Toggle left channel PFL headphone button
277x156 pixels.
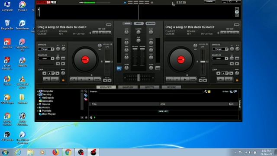pyautogui.click(x=119, y=68)
